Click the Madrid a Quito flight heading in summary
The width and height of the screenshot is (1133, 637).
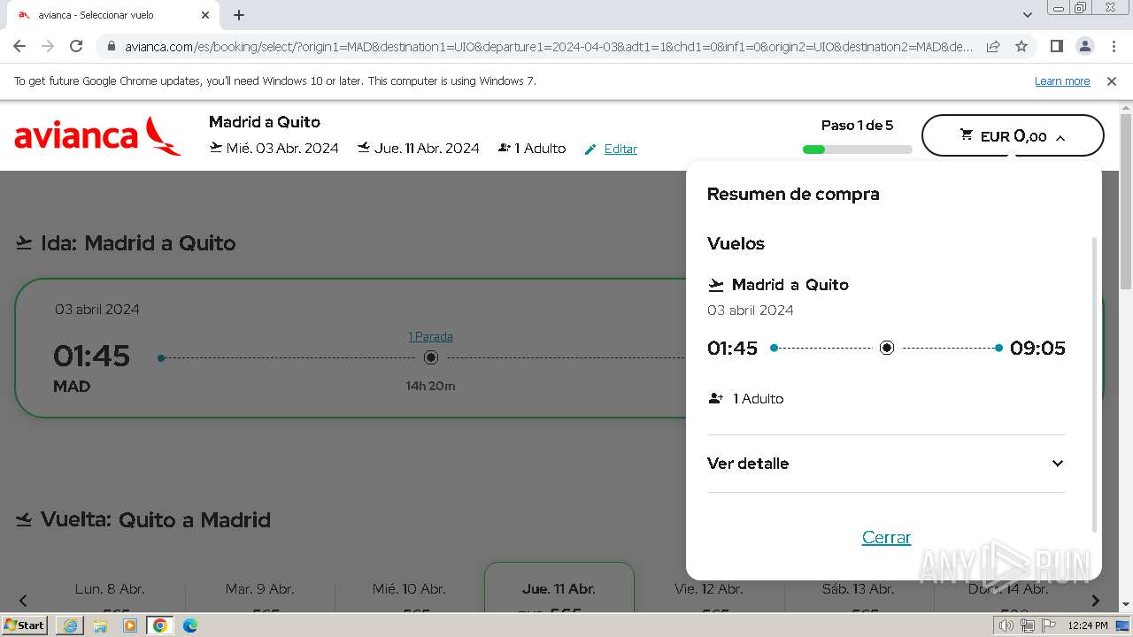790,285
